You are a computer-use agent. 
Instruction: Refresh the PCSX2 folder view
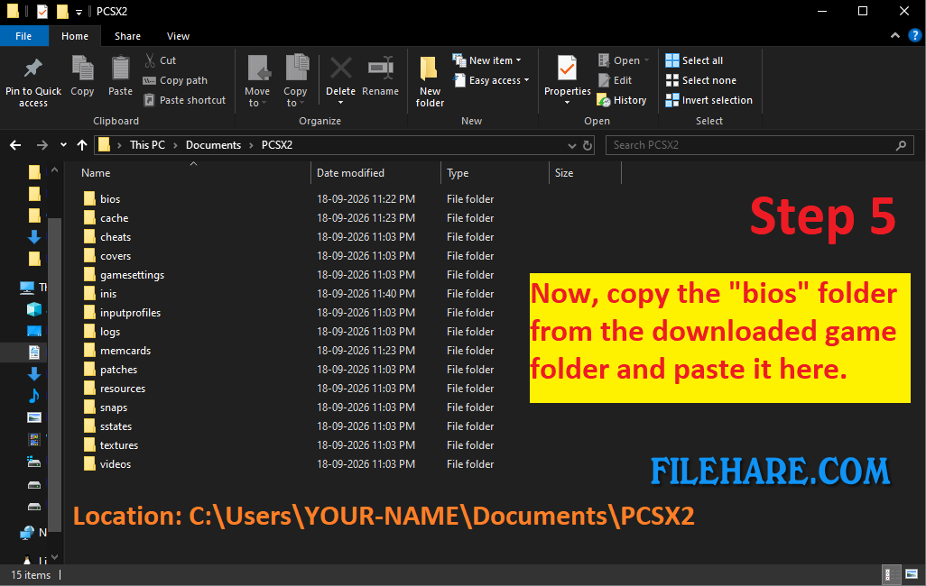click(x=588, y=145)
